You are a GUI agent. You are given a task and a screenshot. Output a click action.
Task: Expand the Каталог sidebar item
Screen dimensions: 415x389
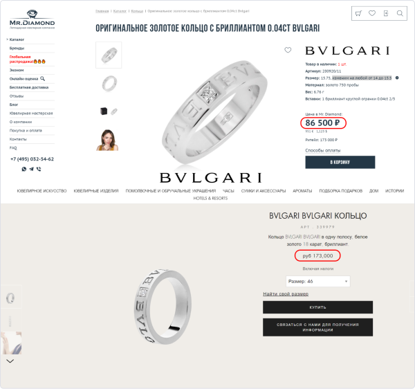pyautogui.click(x=17, y=39)
